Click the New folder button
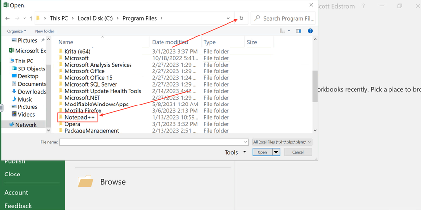 click(x=44, y=31)
